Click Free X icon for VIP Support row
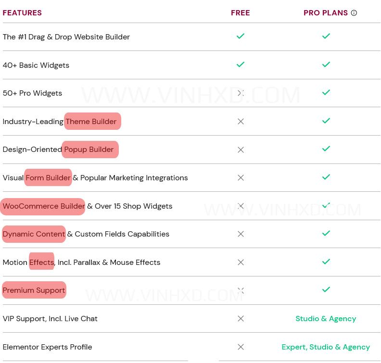 click(x=241, y=319)
